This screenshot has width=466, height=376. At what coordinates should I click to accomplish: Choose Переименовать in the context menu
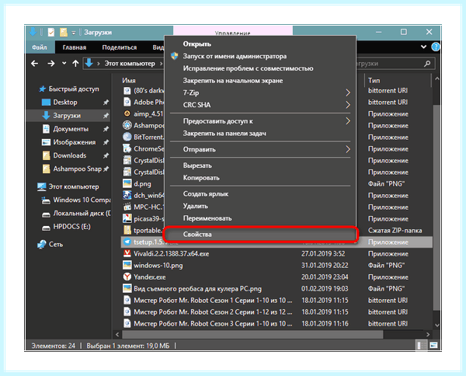click(207, 218)
